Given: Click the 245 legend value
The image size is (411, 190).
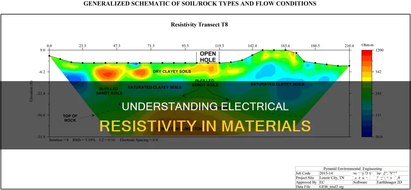Looking at the screenshot, I should coord(378,94).
